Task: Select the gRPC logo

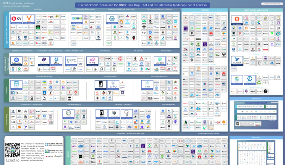Action: pos(71,61)
